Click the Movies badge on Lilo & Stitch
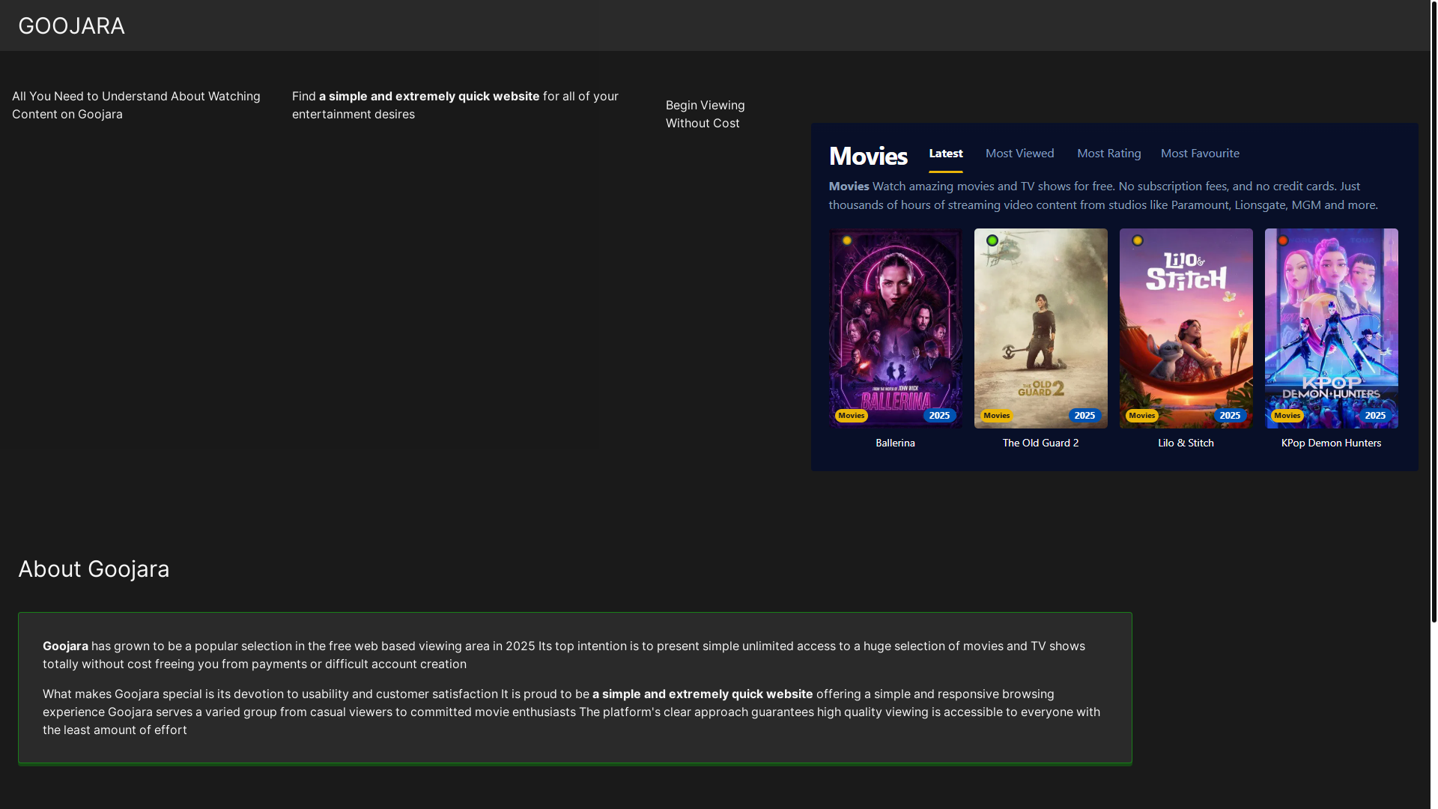1438x809 pixels. click(1142, 416)
